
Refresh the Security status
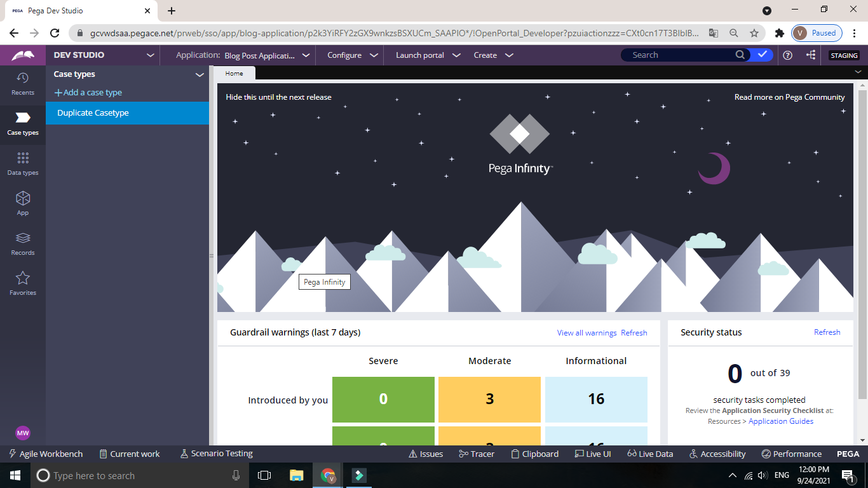point(827,332)
